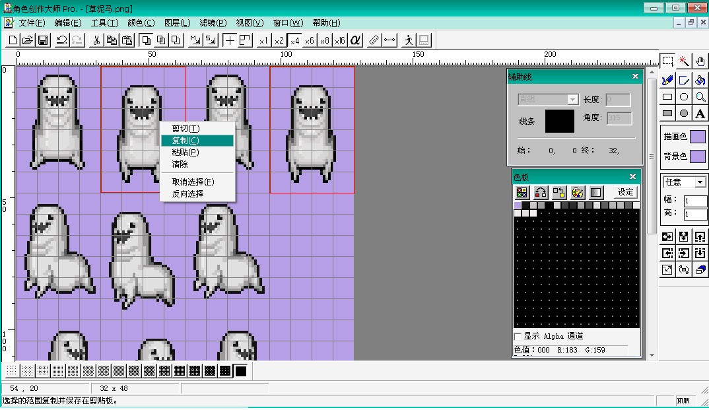709x410 pixels.
Task: Select the solid black pattern swatch
Action: [241, 371]
